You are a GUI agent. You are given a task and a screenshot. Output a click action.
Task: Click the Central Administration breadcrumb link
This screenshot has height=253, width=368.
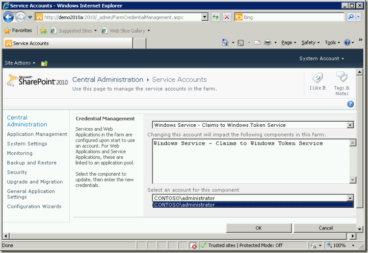coord(108,79)
